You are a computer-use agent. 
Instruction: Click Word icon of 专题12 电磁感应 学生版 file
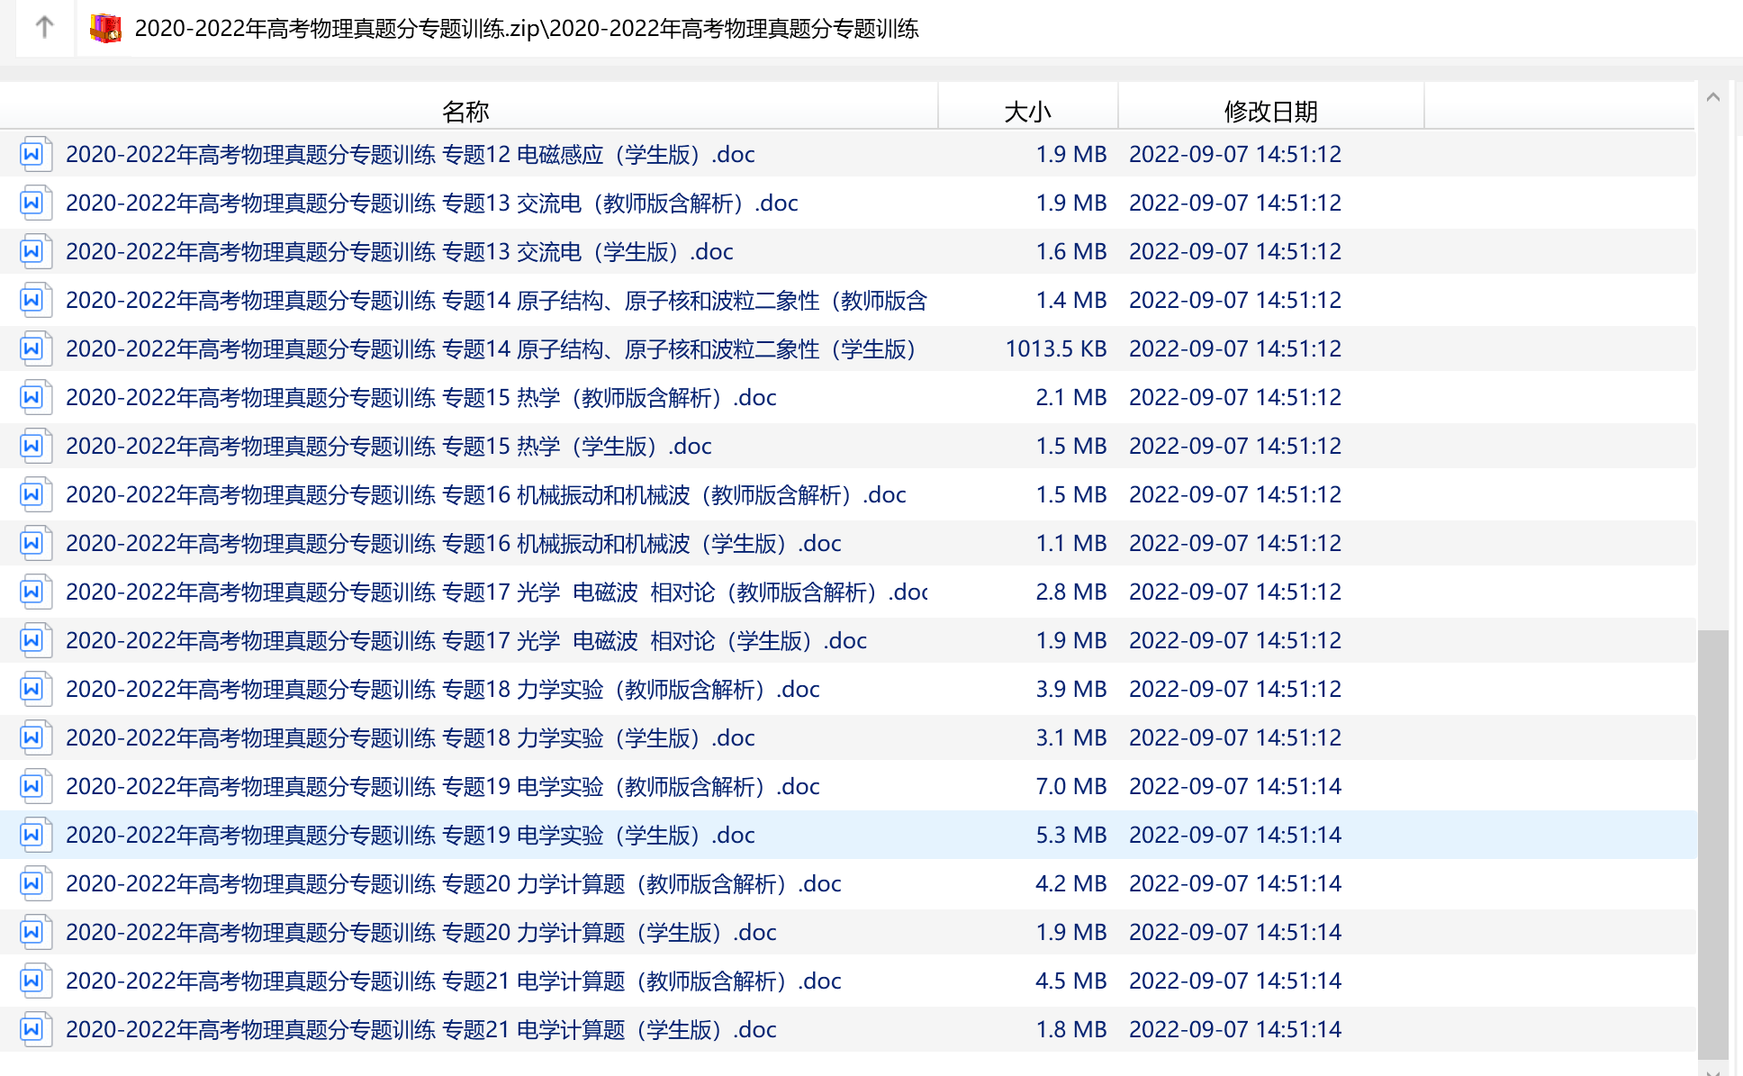pos(32,155)
